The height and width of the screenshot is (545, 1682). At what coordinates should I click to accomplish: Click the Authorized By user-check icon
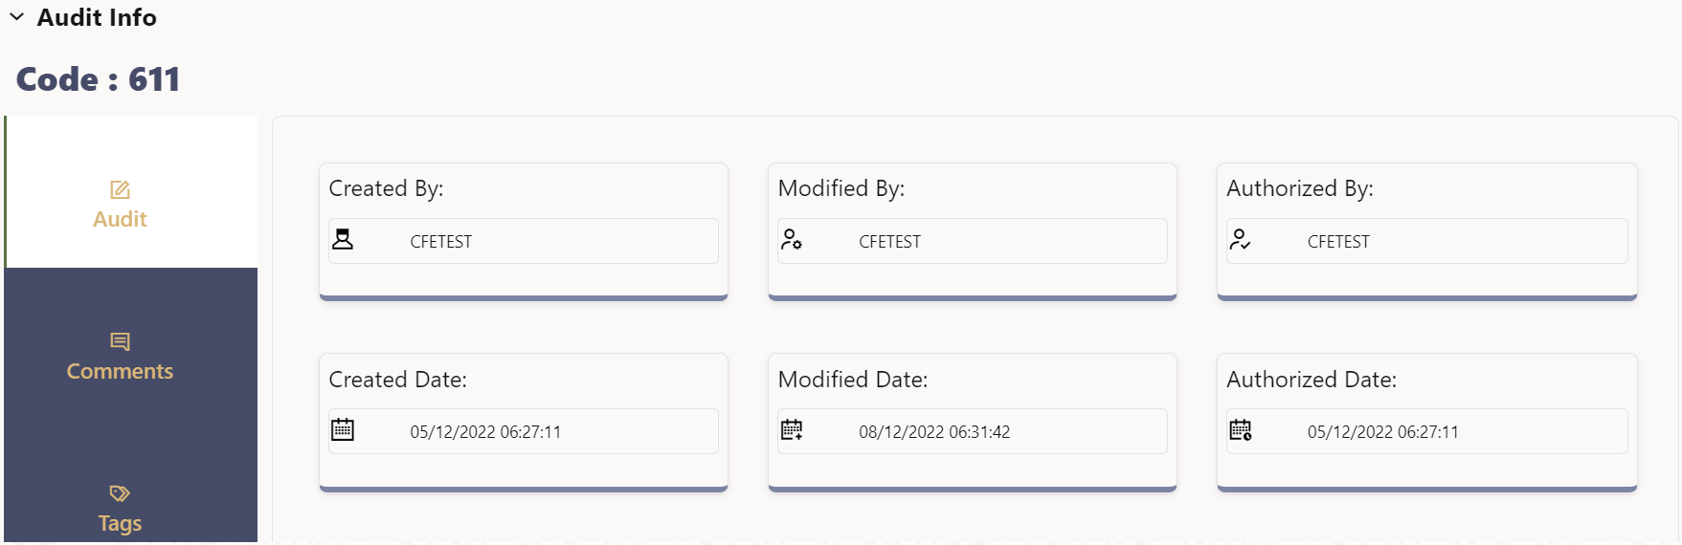(x=1240, y=240)
